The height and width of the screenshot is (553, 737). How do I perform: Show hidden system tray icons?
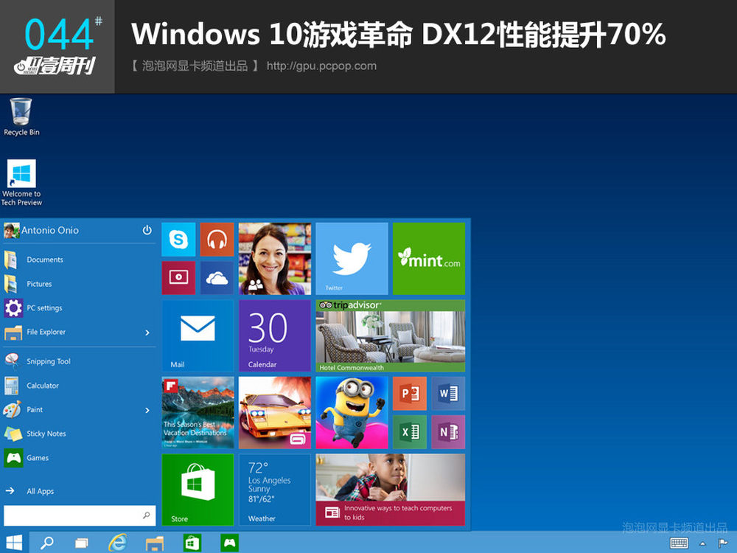[702, 543]
